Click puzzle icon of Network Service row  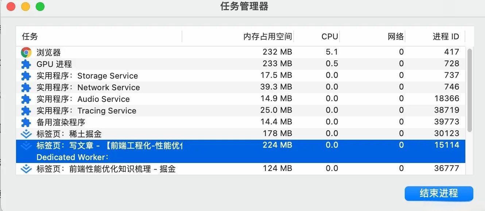(x=26, y=88)
